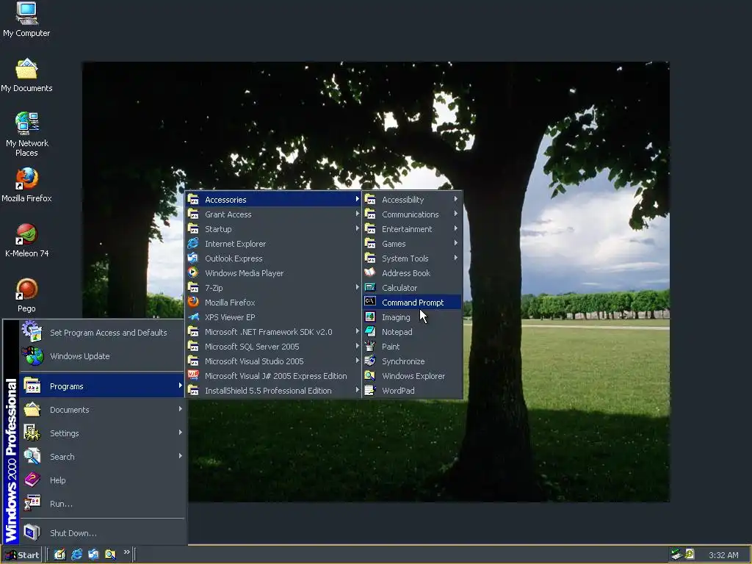Choose Run... in the Start menu
Viewport: 752px width, 564px height.
pyautogui.click(x=101, y=504)
